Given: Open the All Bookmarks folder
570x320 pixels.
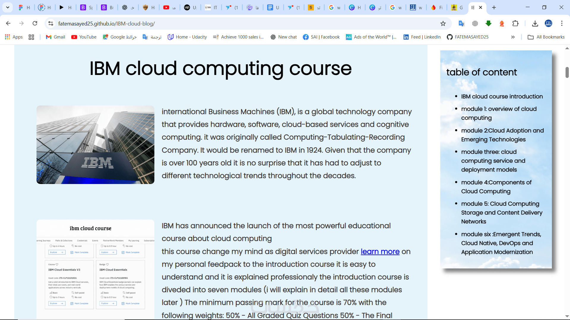Looking at the screenshot, I should (546, 37).
